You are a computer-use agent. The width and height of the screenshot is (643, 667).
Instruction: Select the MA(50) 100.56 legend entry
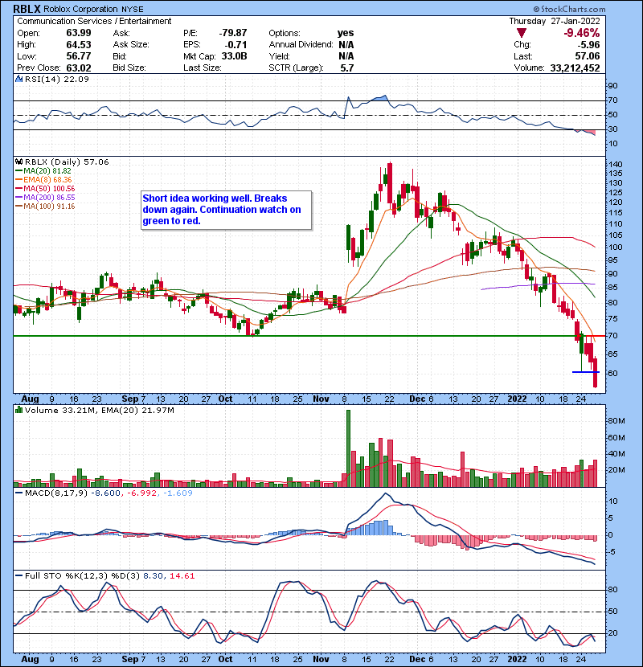tap(50, 188)
